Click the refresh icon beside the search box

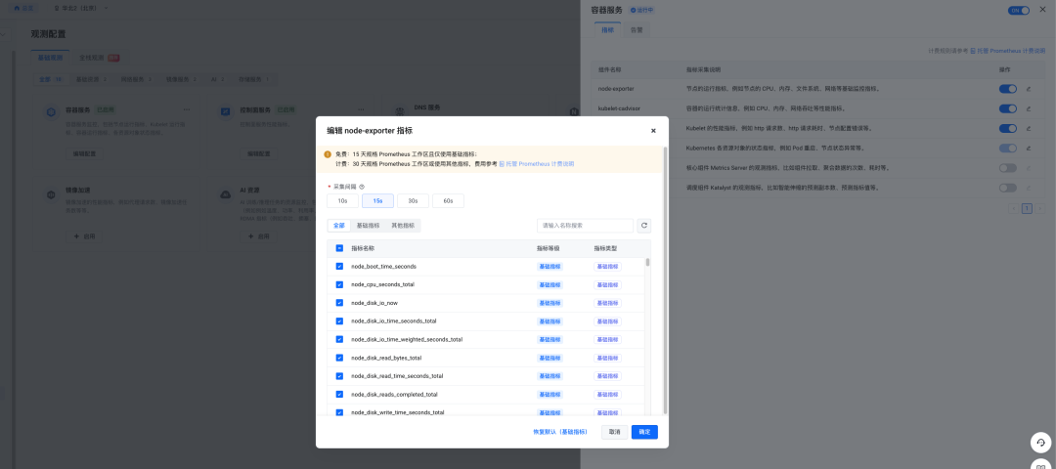[x=643, y=226]
